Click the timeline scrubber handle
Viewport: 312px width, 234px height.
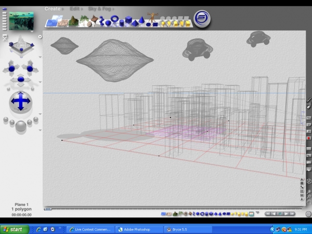click(x=48, y=209)
